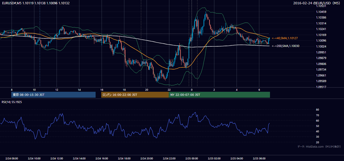This screenshot has height=161, width=344.
Task: Click the 2/24 22:00 date label
Action: click(169, 159)
